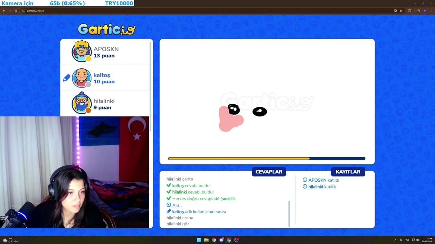This screenshot has width=435, height=244.
Task: Reload the browser page
Action: point(16,11)
